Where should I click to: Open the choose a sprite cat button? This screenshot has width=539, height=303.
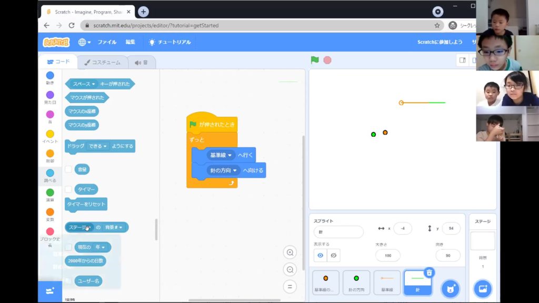(450, 289)
